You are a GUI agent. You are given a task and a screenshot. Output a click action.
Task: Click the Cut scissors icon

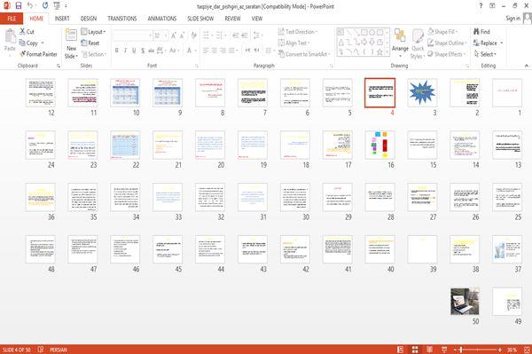[x=22, y=32]
